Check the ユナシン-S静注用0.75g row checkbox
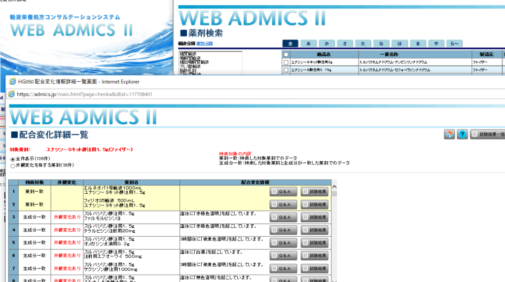This screenshot has width=505, height=282. 286,70
